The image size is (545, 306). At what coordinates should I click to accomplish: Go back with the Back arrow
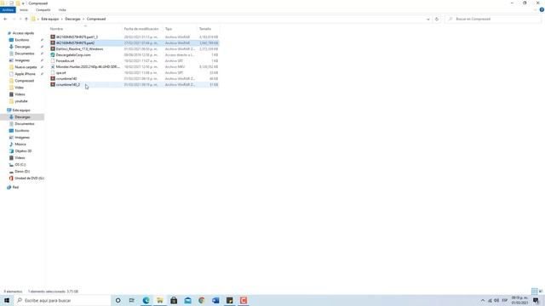pyautogui.click(x=5, y=19)
